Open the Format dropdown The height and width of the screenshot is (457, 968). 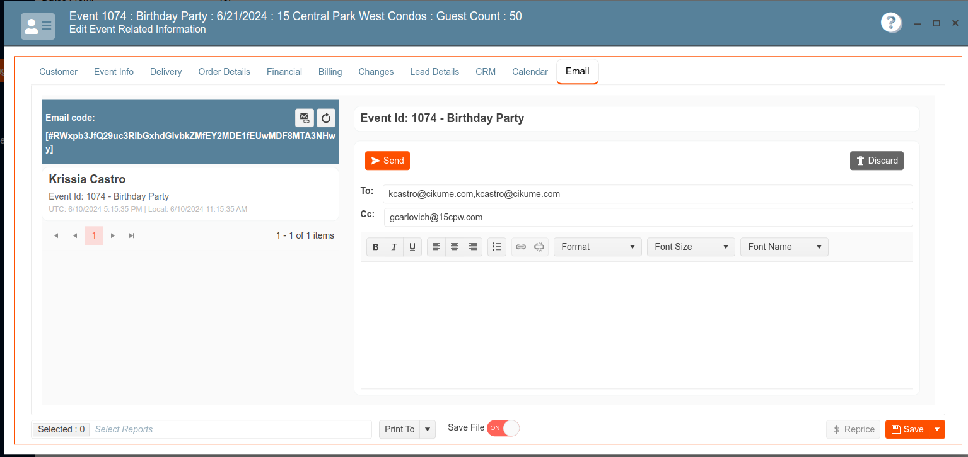point(598,247)
